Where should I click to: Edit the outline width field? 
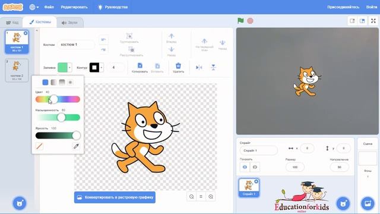(116, 67)
